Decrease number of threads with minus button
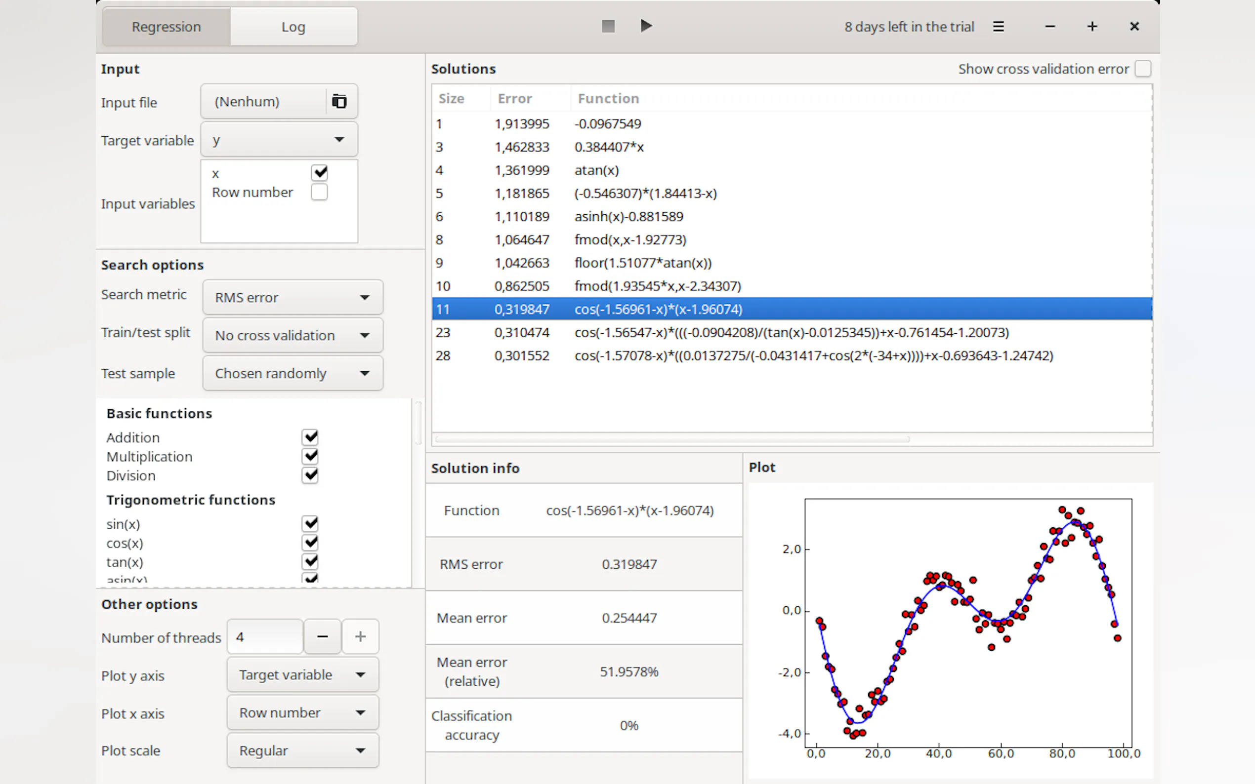The width and height of the screenshot is (1255, 784). coord(322,636)
